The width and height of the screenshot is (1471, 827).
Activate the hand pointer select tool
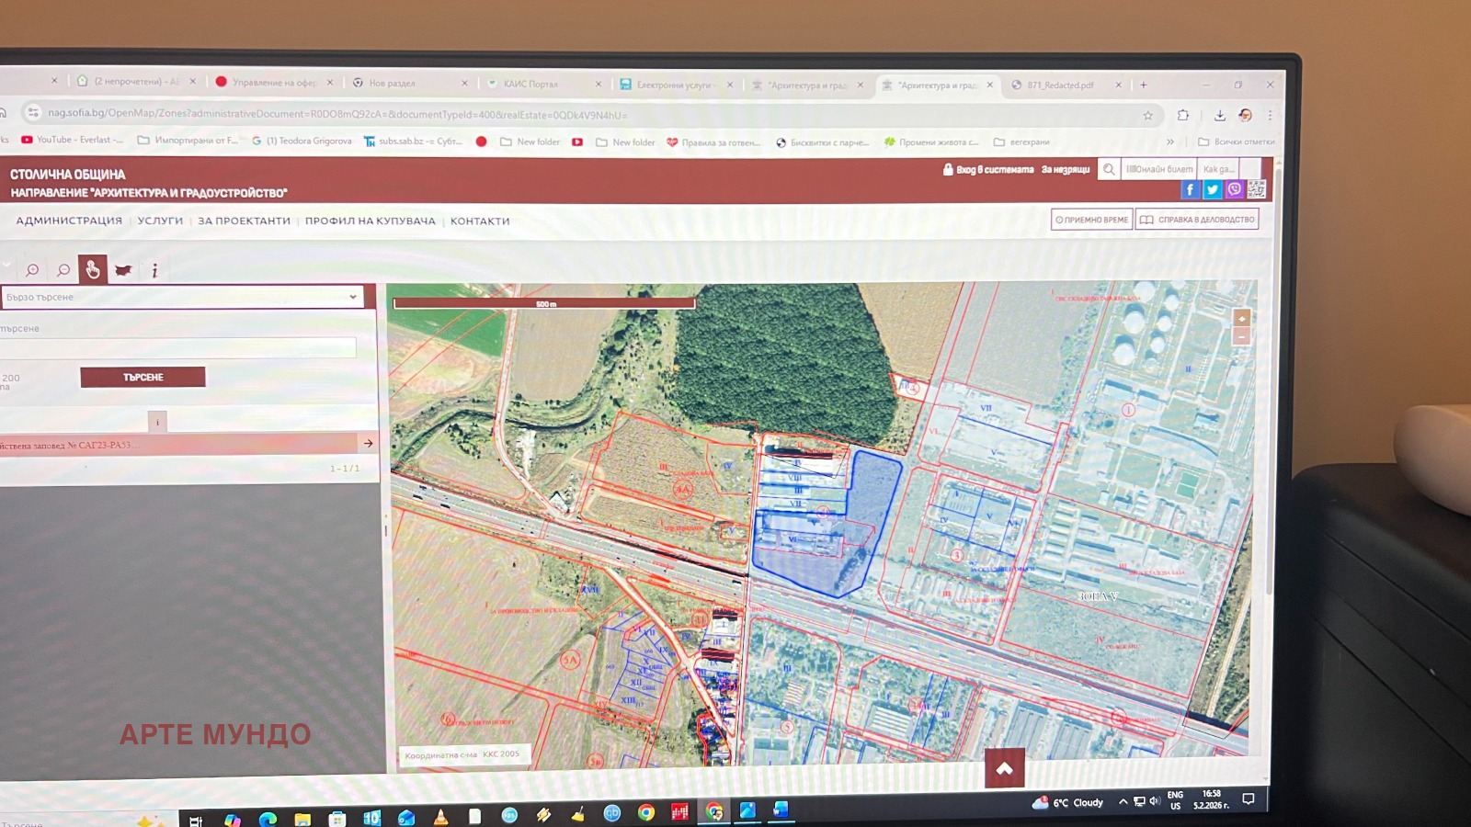pyautogui.click(x=93, y=269)
